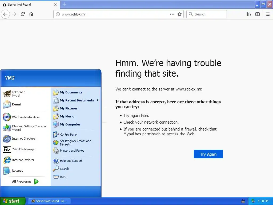Click the "Try again later." bullet text
Image resolution: width=273 pixels, height=205 pixels.
pyautogui.click(x=136, y=116)
